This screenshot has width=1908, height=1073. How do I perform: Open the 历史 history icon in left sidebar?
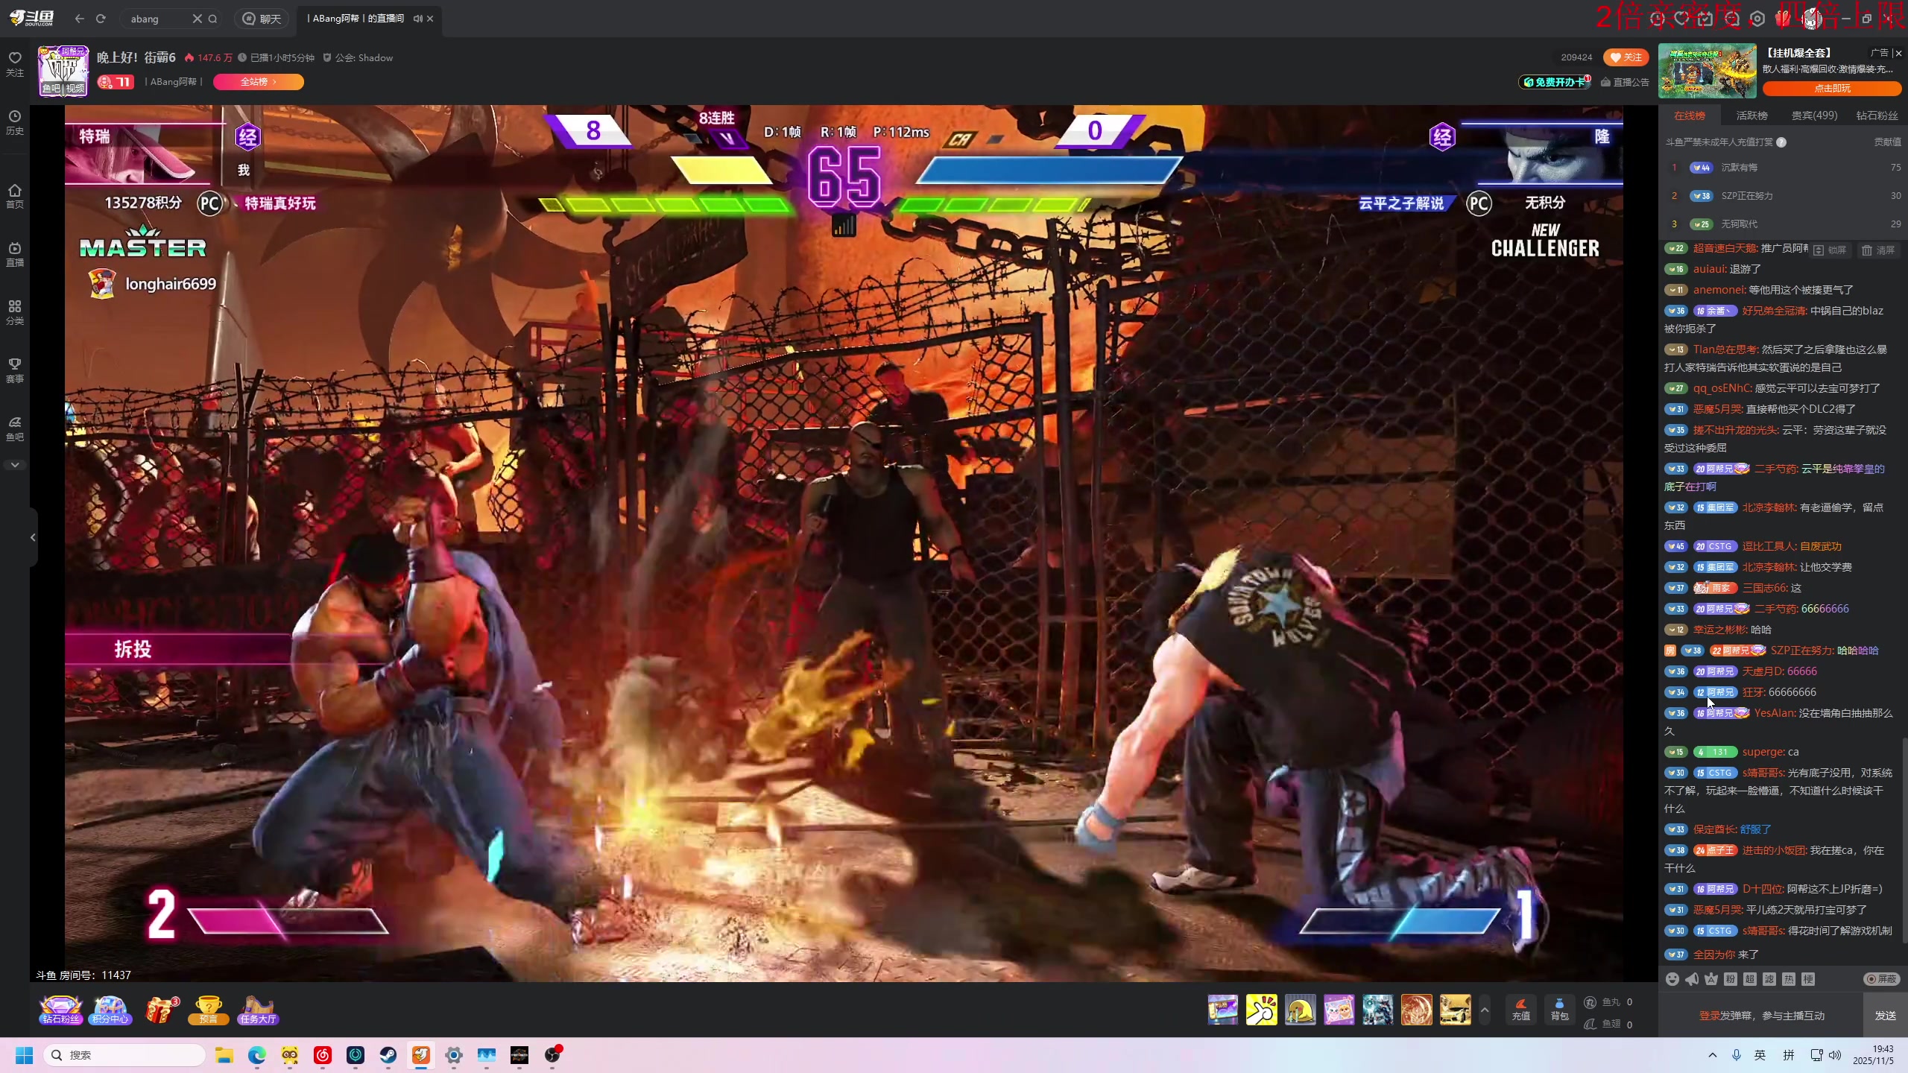pyautogui.click(x=15, y=122)
